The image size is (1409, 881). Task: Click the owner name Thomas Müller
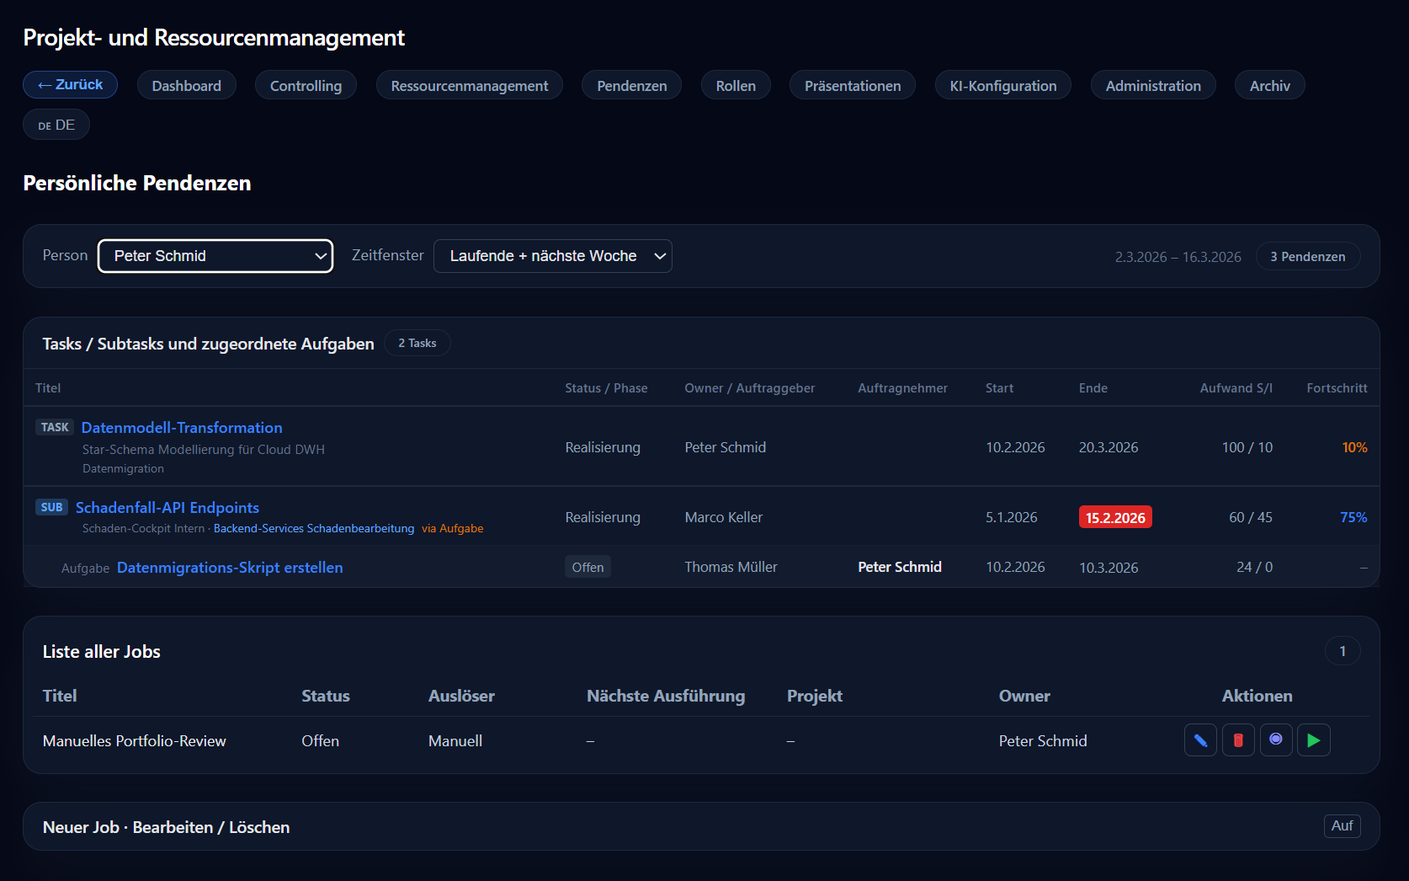[731, 567]
